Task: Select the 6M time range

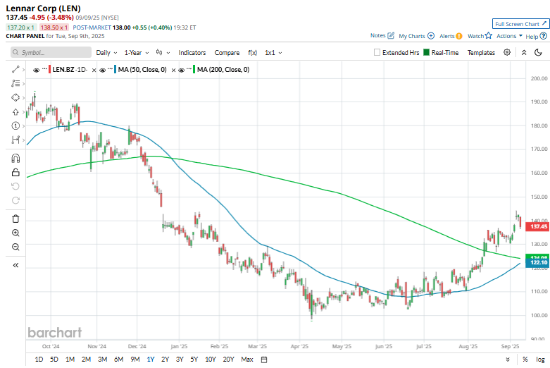Action: tap(118, 360)
